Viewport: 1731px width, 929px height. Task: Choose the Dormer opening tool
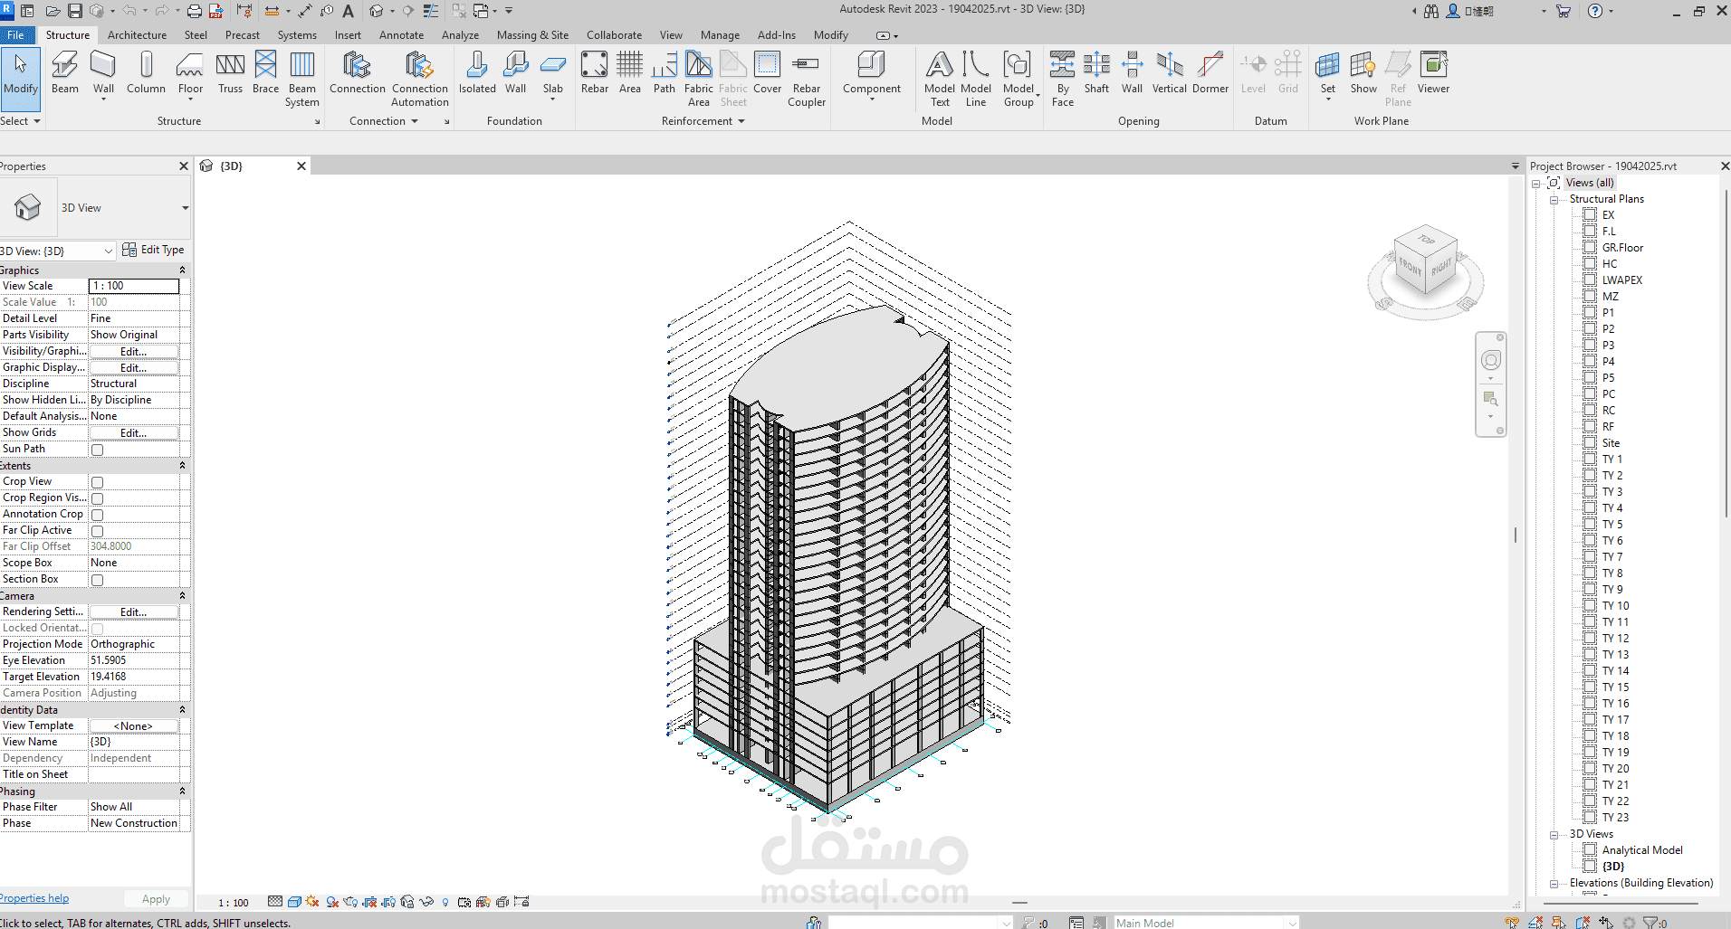click(x=1210, y=72)
